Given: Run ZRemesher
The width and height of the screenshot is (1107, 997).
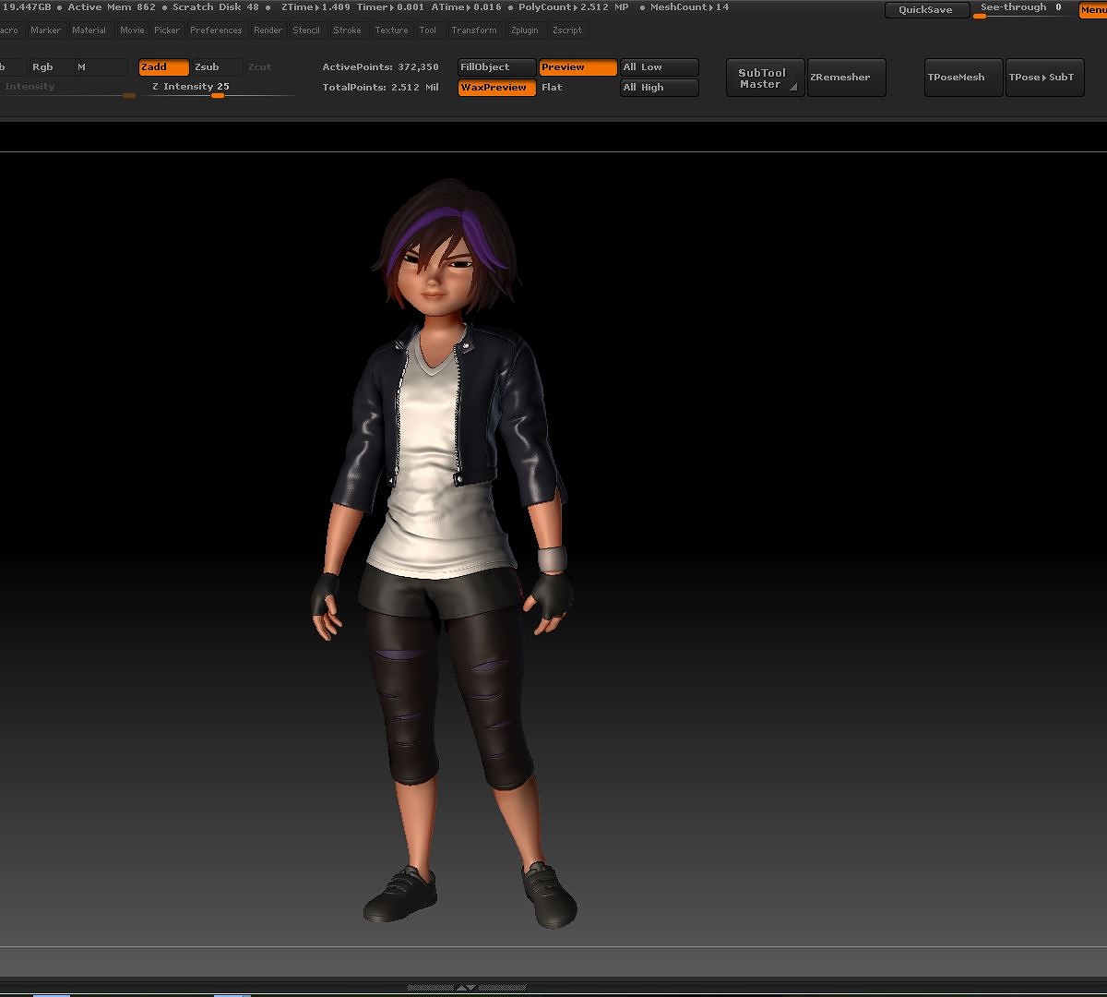Looking at the screenshot, I should (846, 78).
